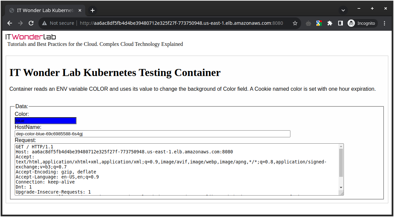The image size is (394, 217).
Task: Navigate back using the back arrow
Action: point(9,23)
